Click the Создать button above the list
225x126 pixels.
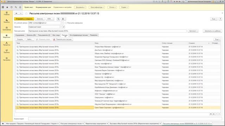point(20,40)
